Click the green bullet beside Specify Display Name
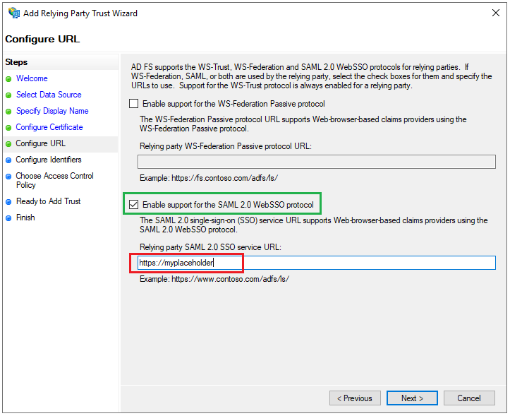 (8, 112)
